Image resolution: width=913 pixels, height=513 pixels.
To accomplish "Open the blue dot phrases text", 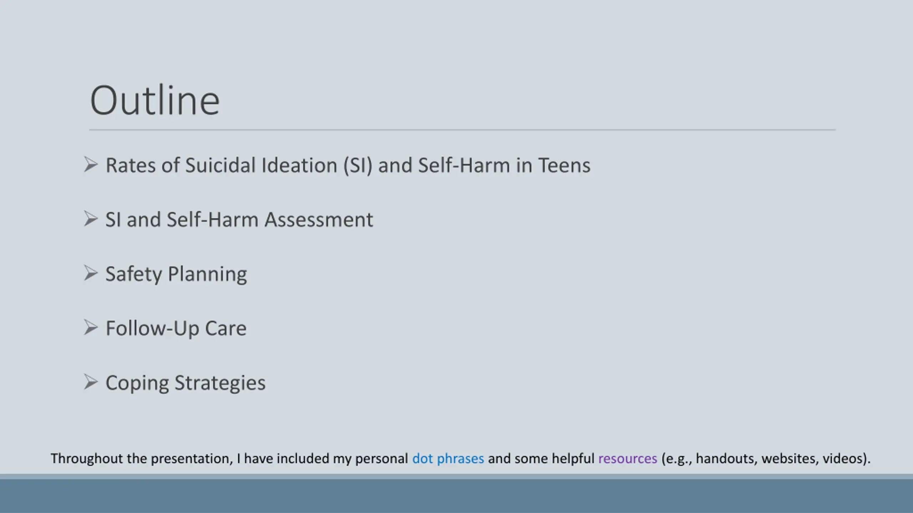I will point(448,459).
